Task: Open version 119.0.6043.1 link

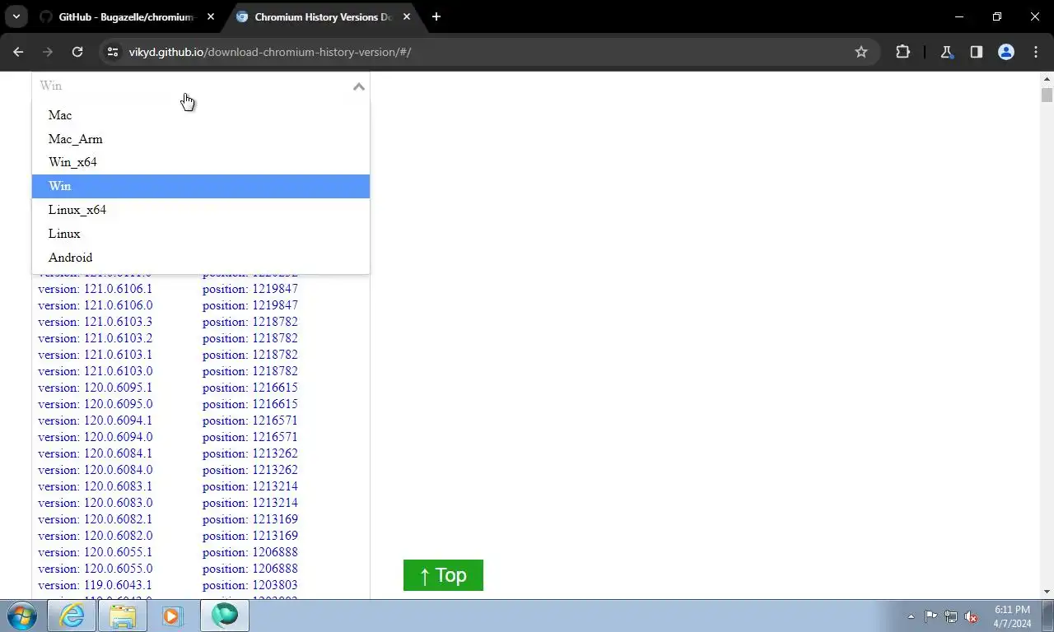Action: pyautogui.click(x=95, y=585)
